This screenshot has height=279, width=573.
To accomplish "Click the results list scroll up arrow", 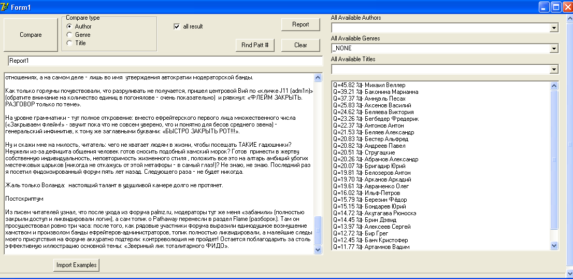I will tap(554, 86).
